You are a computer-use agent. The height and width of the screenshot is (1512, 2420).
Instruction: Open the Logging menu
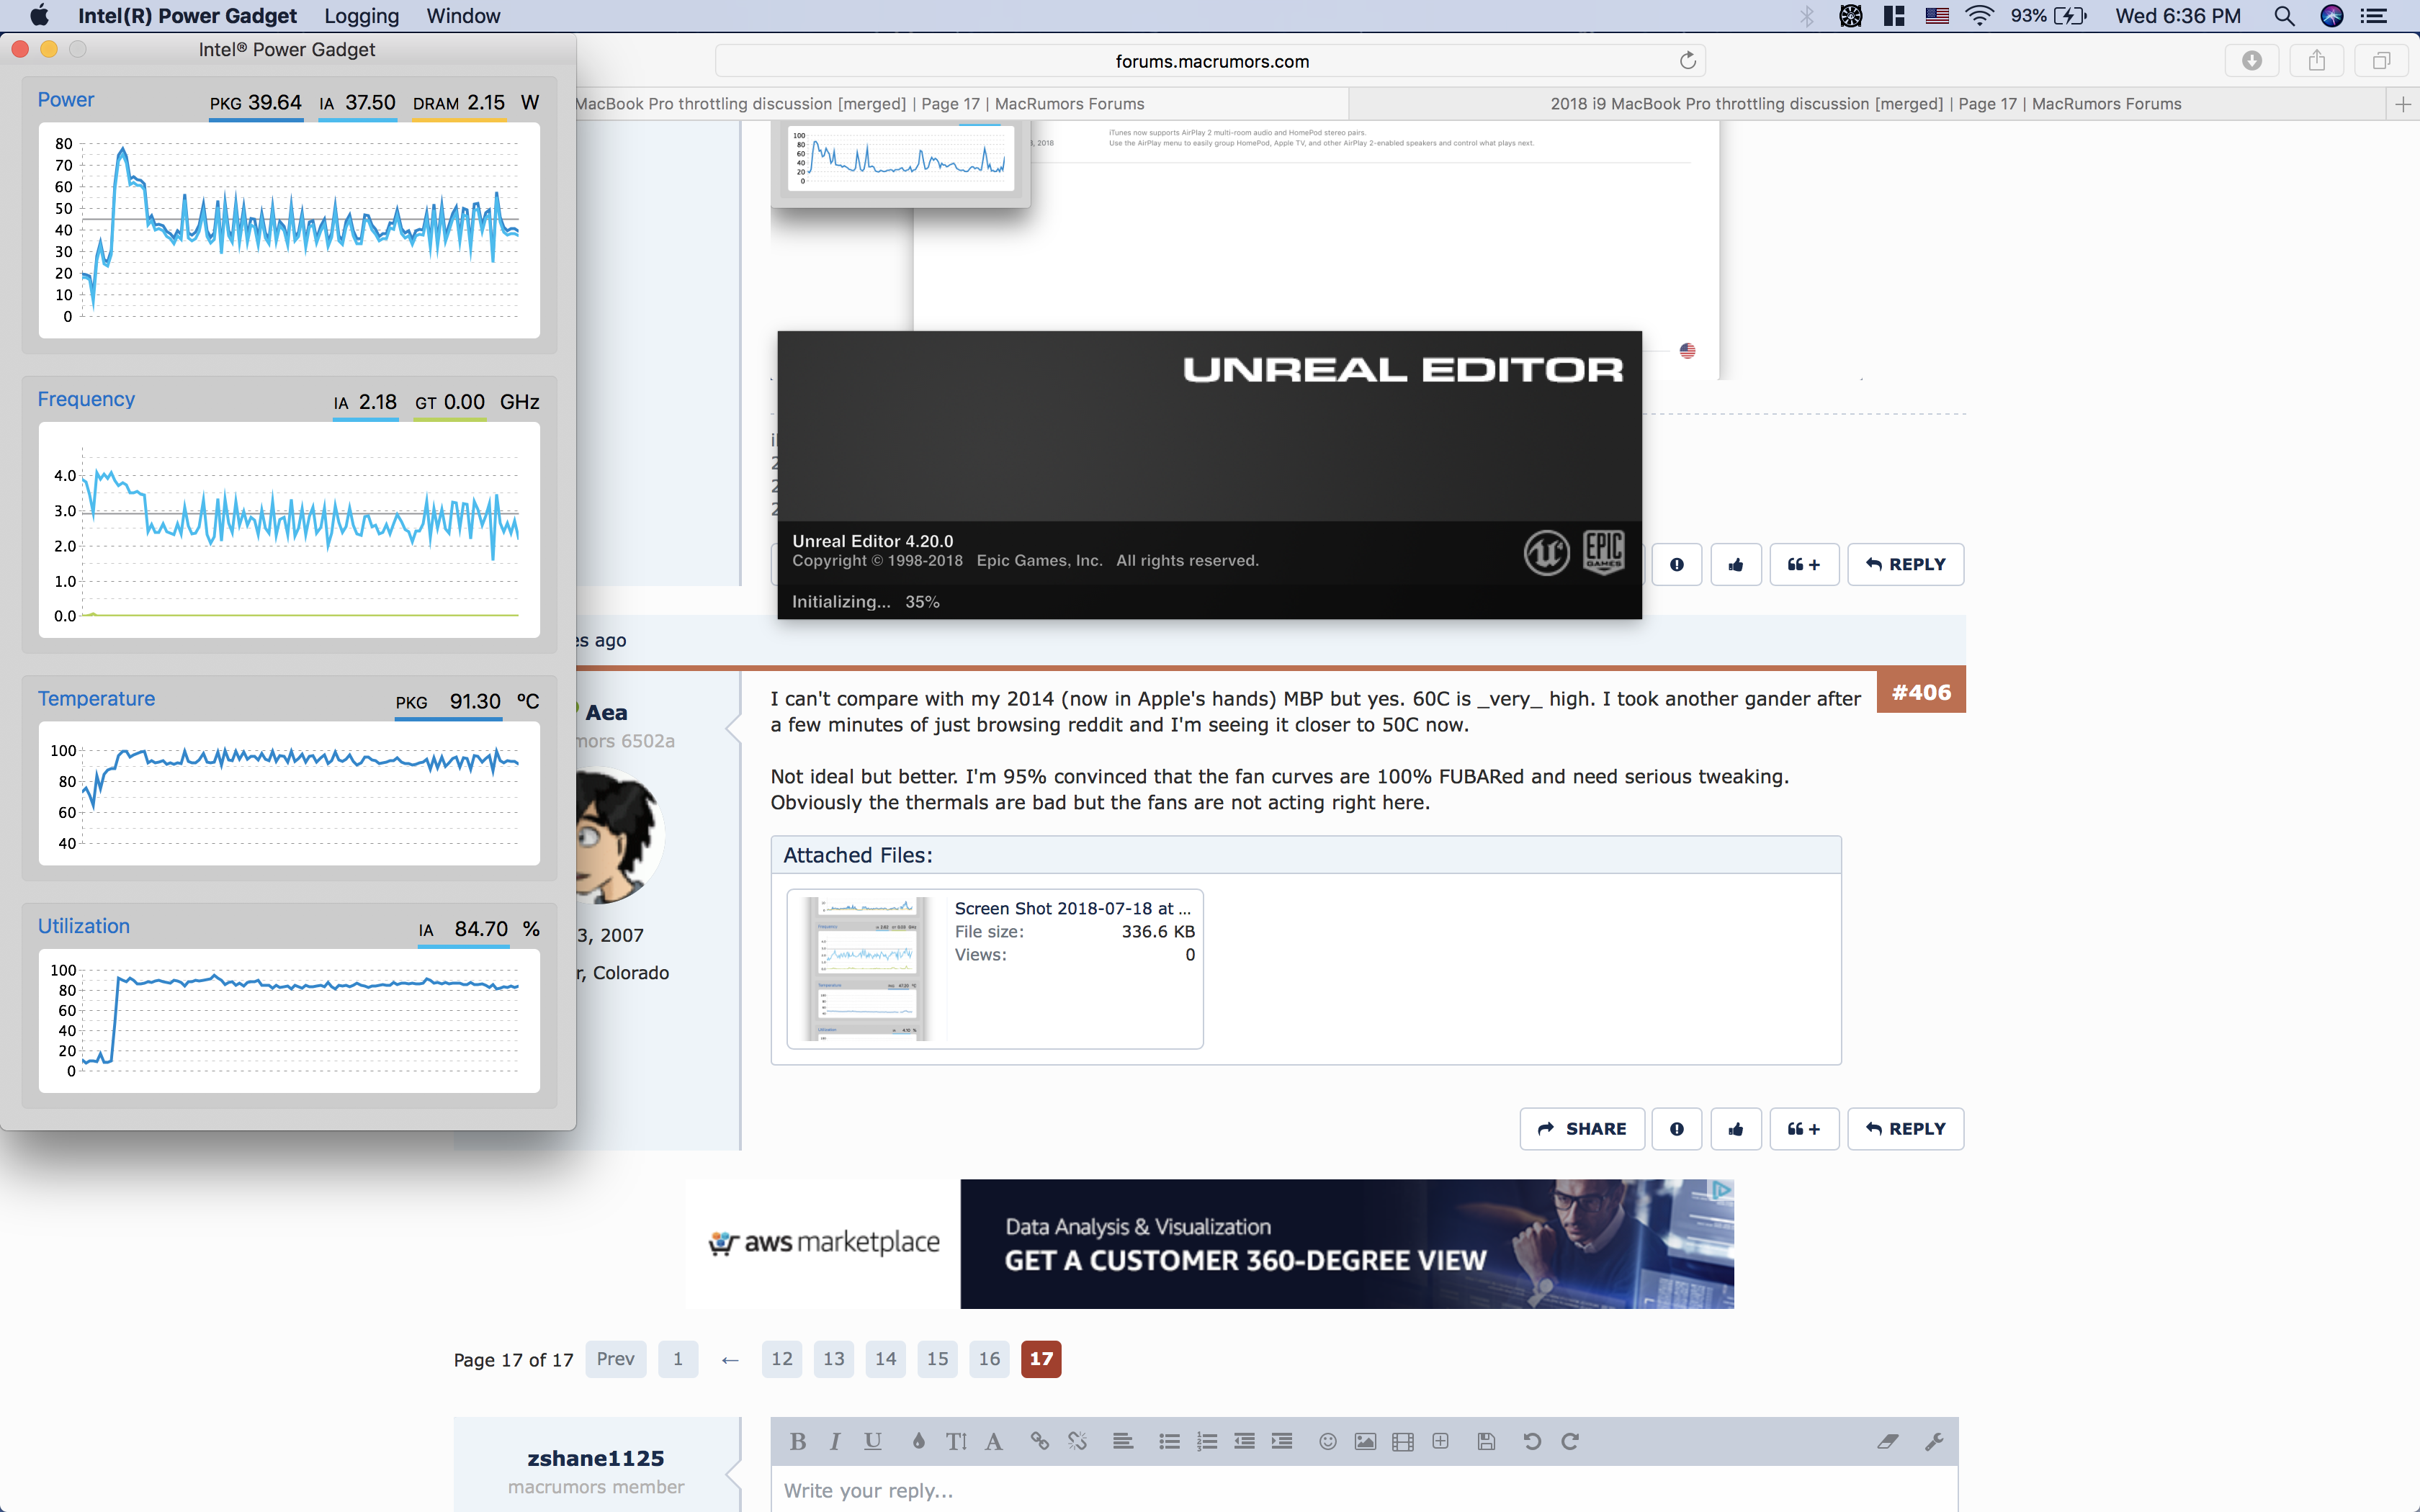click(x=361, y=16)
